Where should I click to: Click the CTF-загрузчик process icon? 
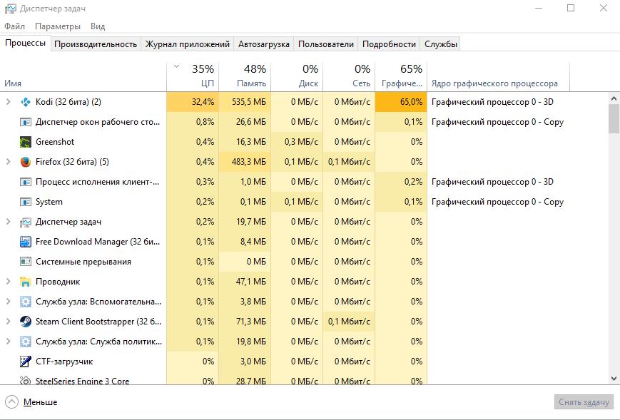26,362
